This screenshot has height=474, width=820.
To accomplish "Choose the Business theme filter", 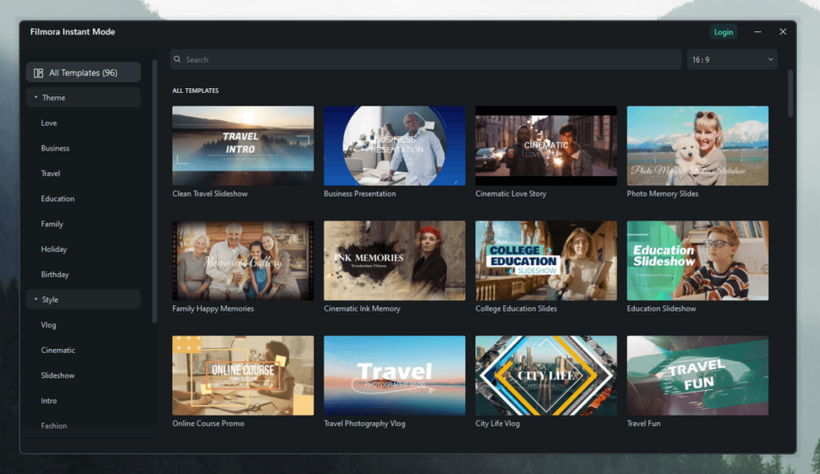I will pyautogui.click(x=55, y=148).
